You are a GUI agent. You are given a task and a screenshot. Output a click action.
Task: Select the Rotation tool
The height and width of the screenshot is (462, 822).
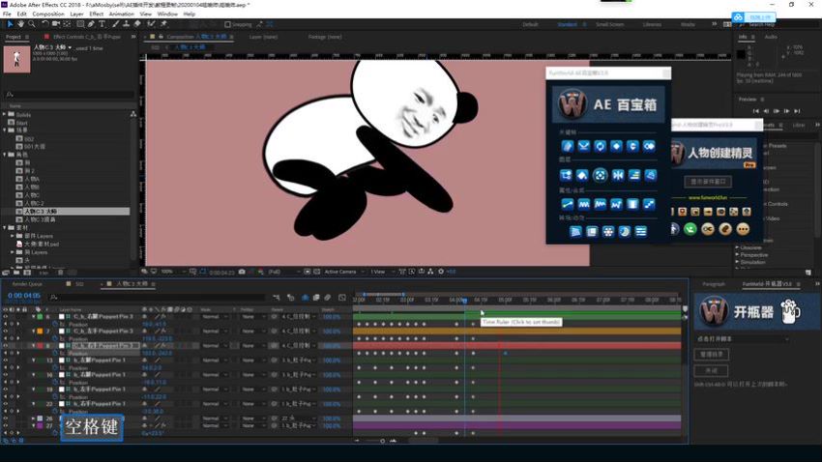[45, 24]
